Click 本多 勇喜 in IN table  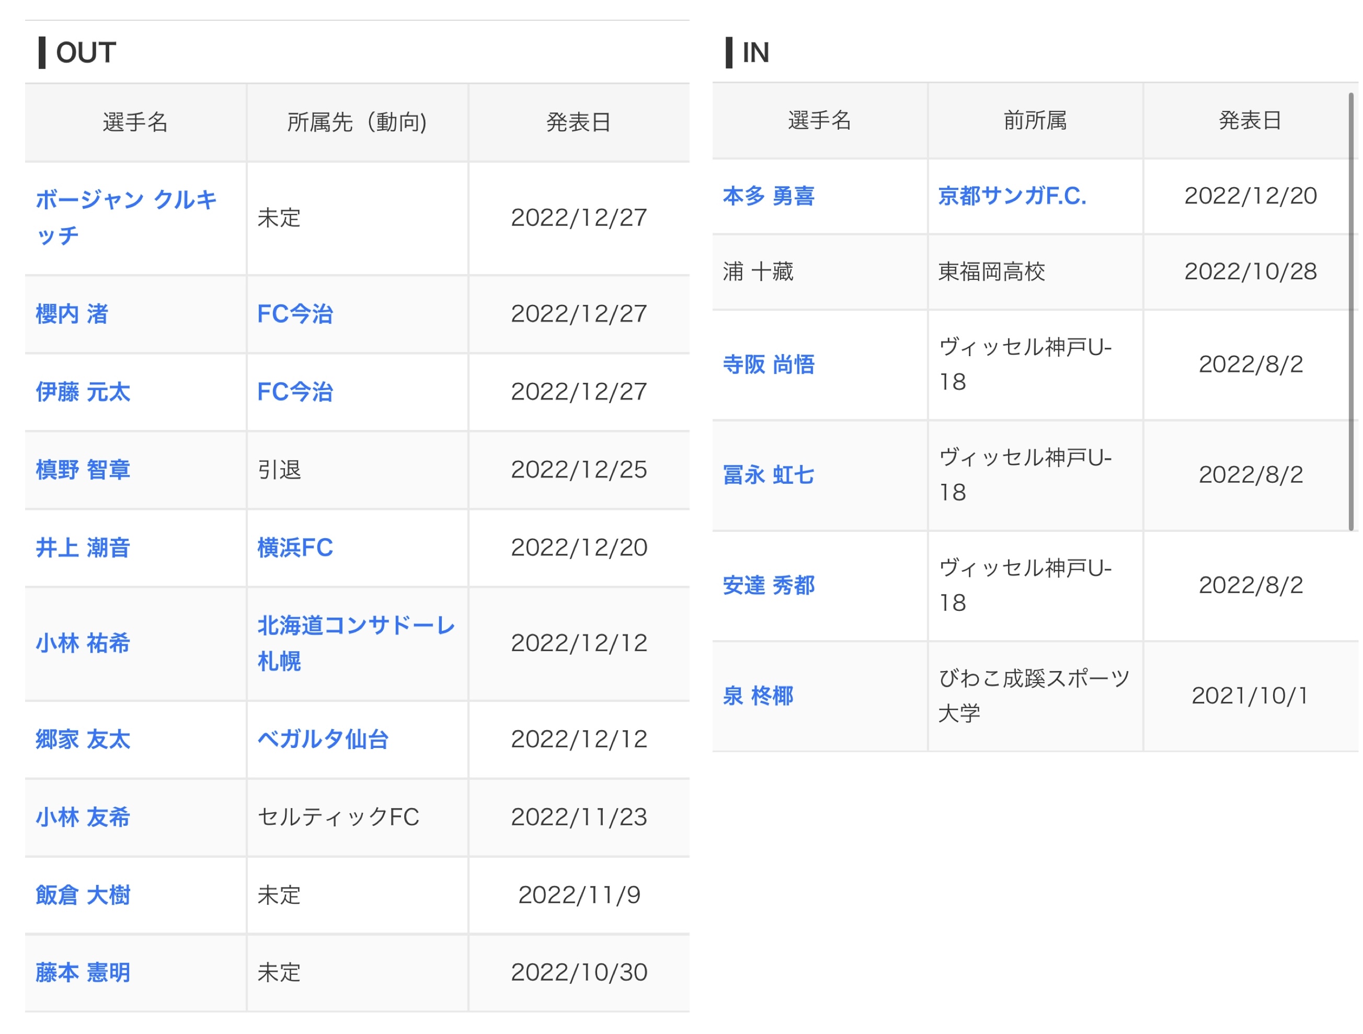pos(769,196)
